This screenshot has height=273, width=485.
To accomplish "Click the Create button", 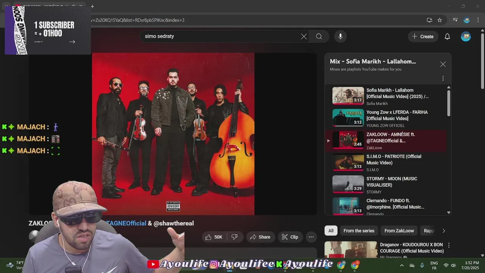I will click(423, 36).
